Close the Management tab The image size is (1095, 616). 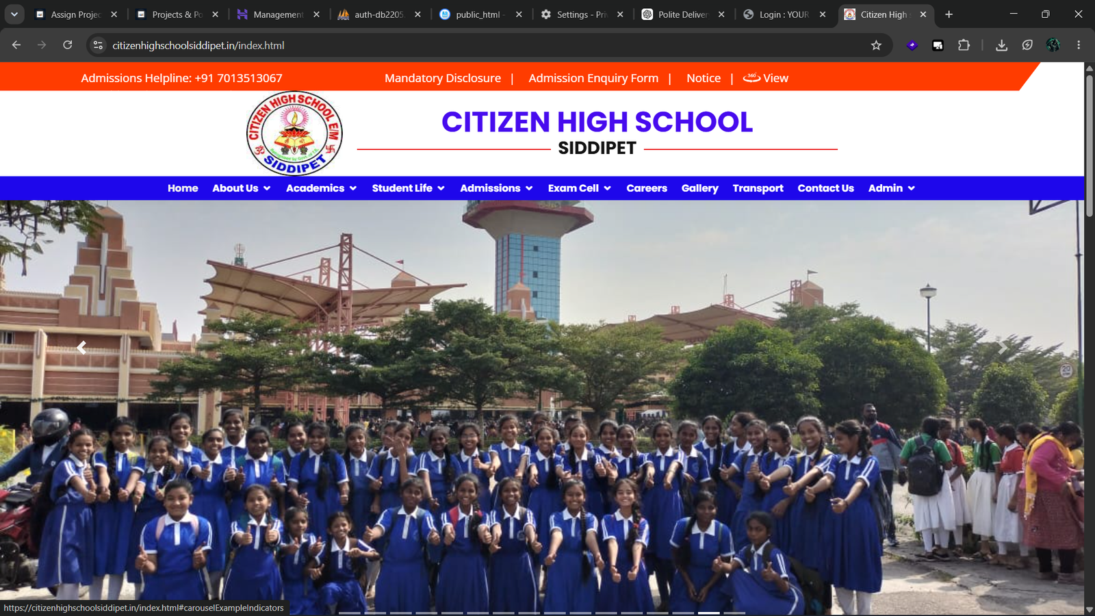(316, 14)
